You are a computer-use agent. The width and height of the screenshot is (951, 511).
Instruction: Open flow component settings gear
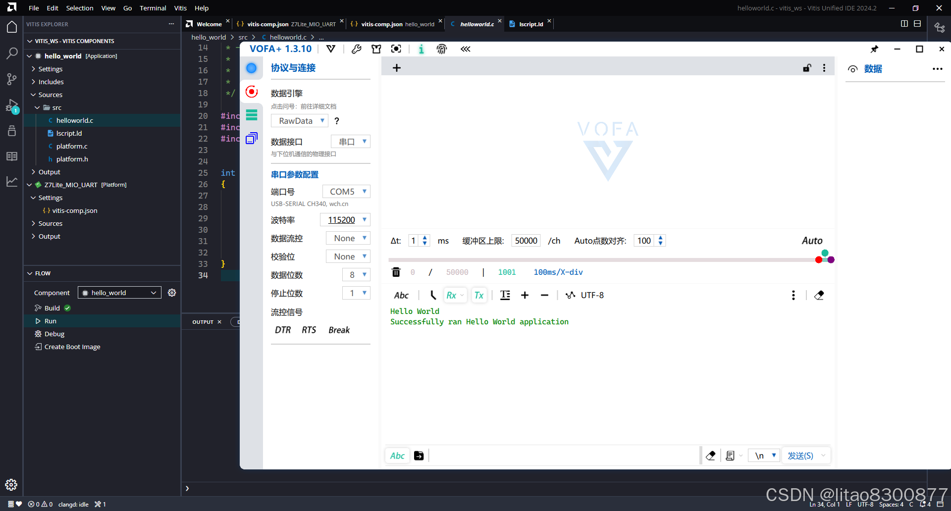pyautogui.click(x=172, y=293)
